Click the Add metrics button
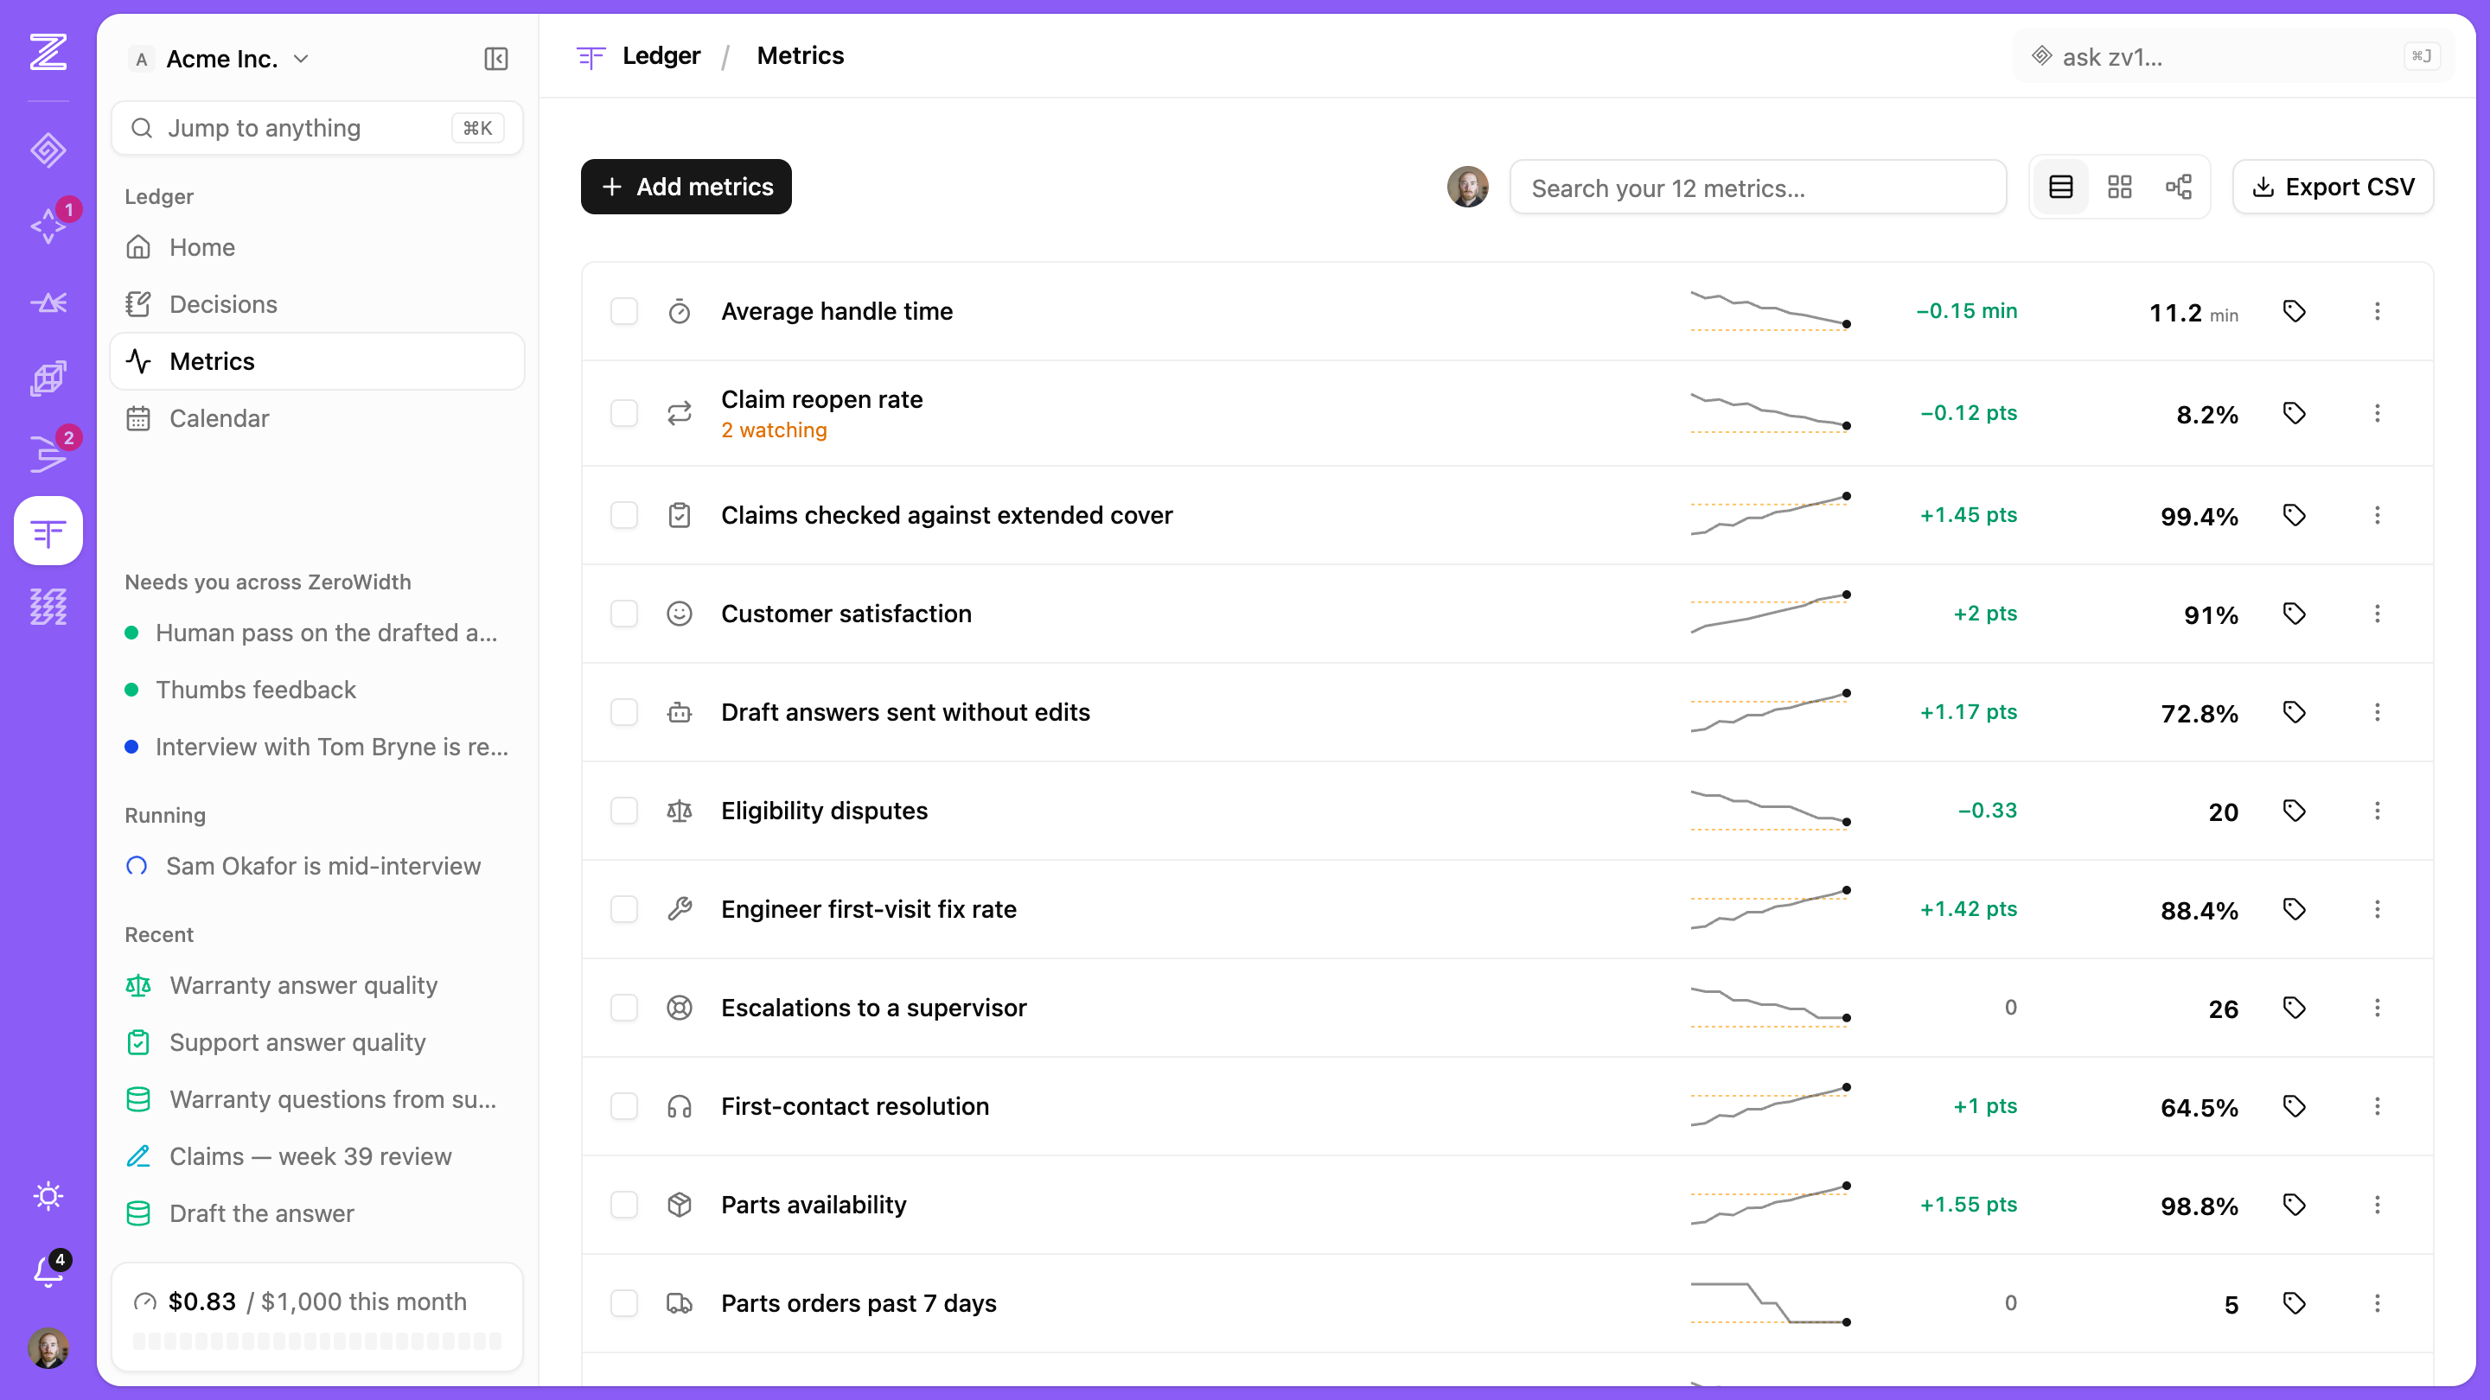2490x1400 pixels. (x=686, y=187)
